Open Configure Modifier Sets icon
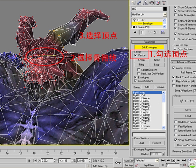Viewport: 196px width, 168px height. 163,32
